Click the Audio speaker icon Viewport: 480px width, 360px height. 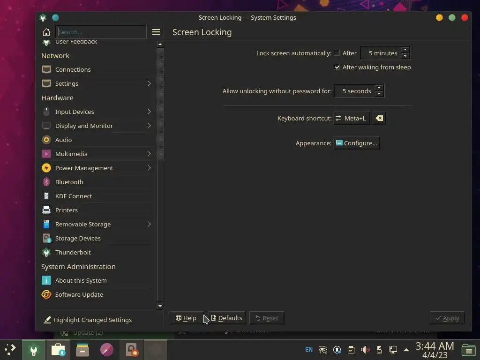pos(46,140)
